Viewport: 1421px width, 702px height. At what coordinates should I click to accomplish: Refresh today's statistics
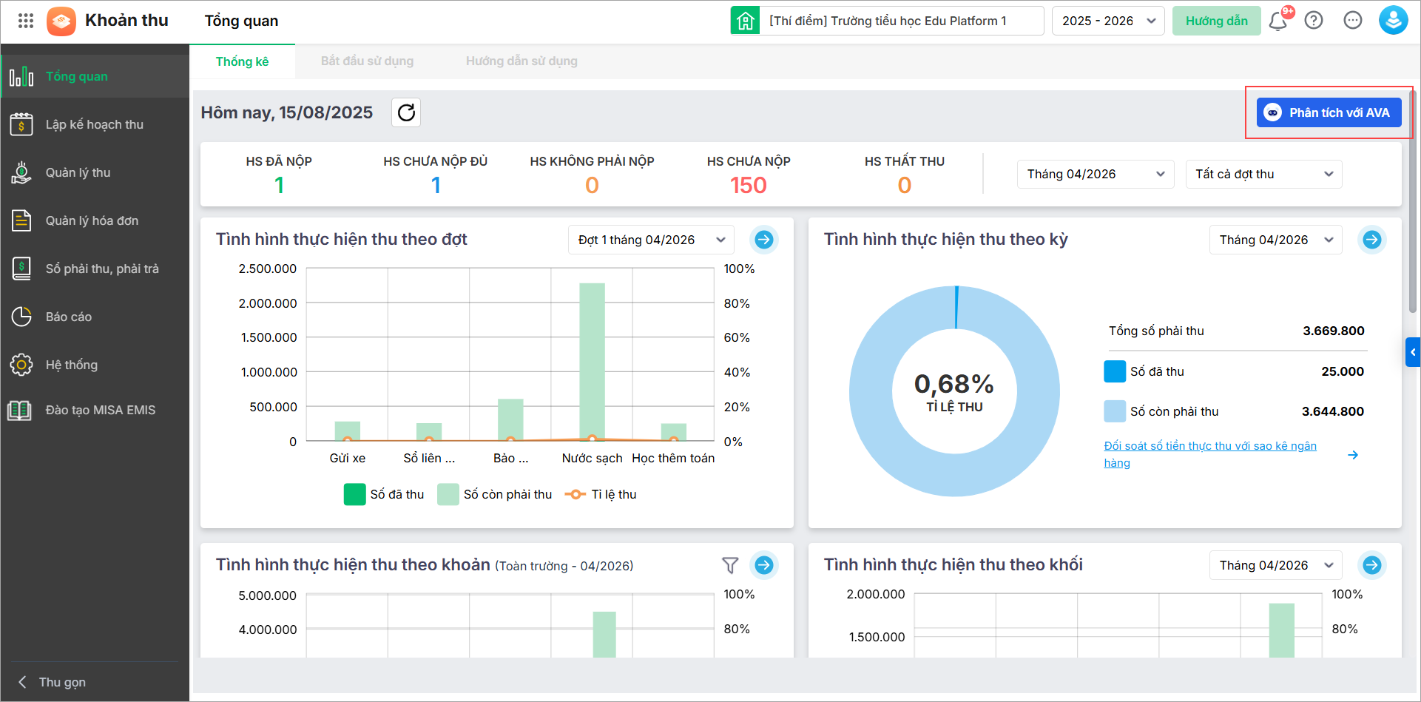pos(406,112)
